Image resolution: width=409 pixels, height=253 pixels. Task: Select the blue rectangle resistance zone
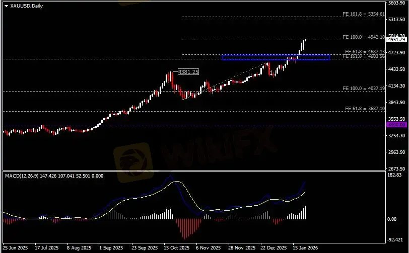tap(276, 57)
